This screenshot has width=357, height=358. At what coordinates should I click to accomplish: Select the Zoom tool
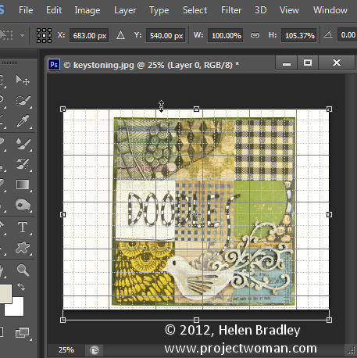pyautogui.click(x=23, y=270)
